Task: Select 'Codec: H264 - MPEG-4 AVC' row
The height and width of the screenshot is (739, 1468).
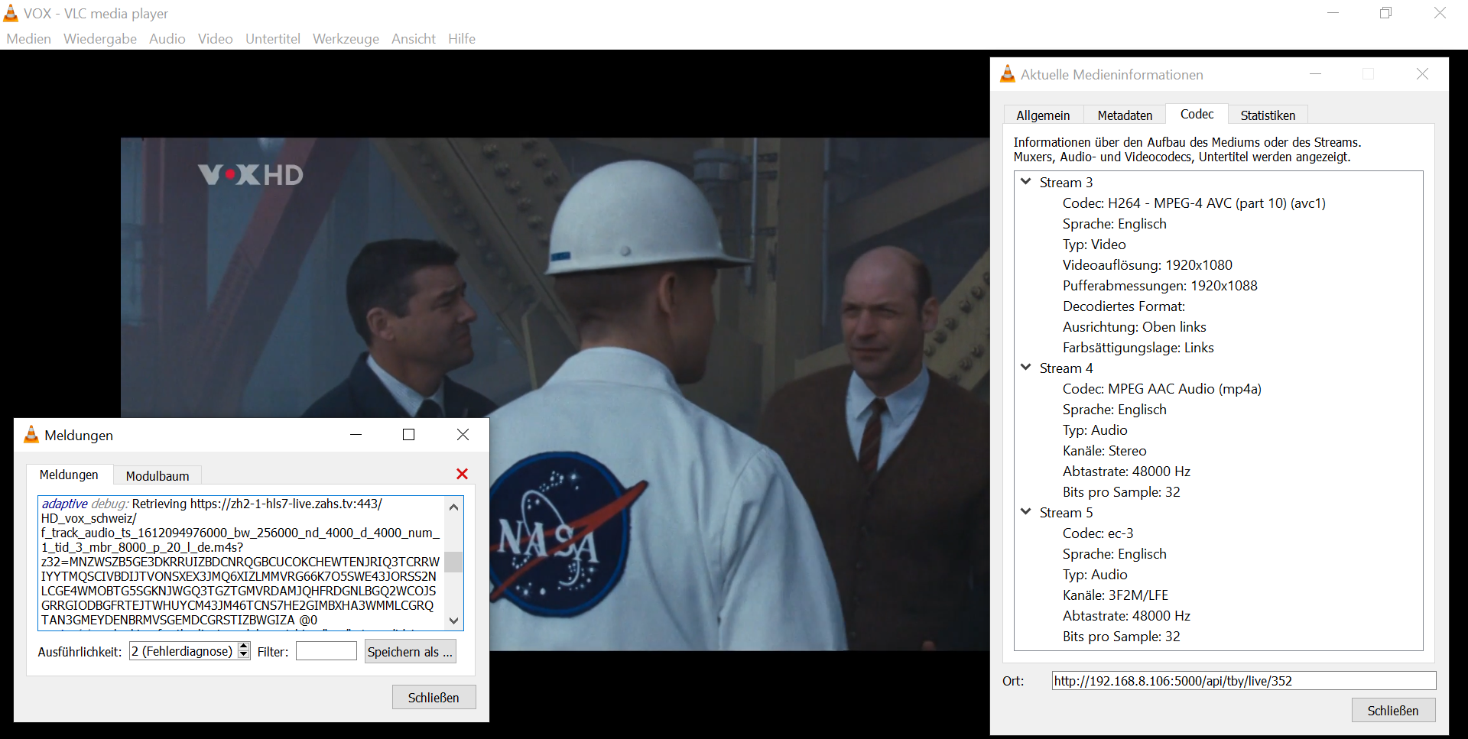Action: (1194, 203)
